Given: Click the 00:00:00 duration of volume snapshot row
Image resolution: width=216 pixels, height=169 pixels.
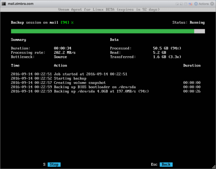Looking at the screenshot, I should pyautogui.click(x=192, y=82).
